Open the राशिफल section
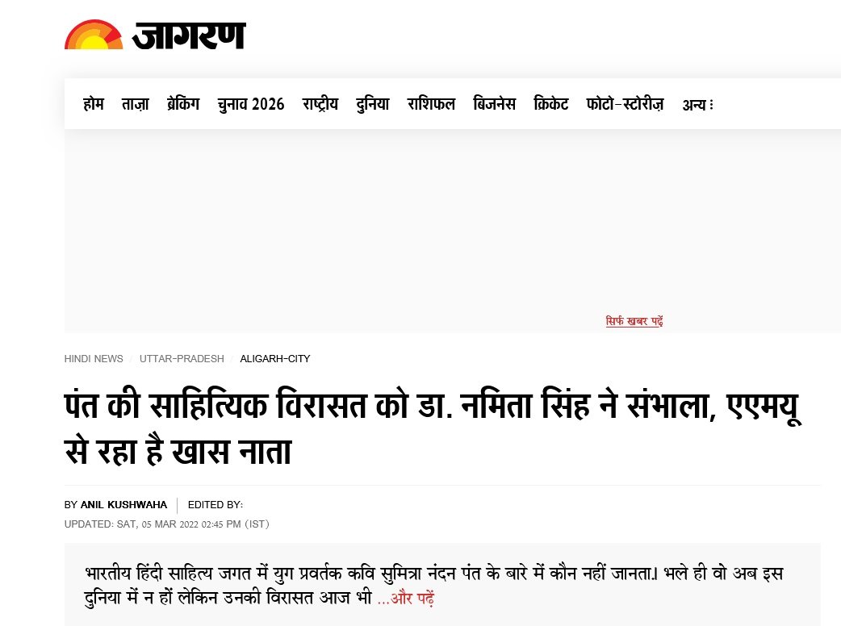The width and height of the screenshot is (841, 626). (431, 103)
